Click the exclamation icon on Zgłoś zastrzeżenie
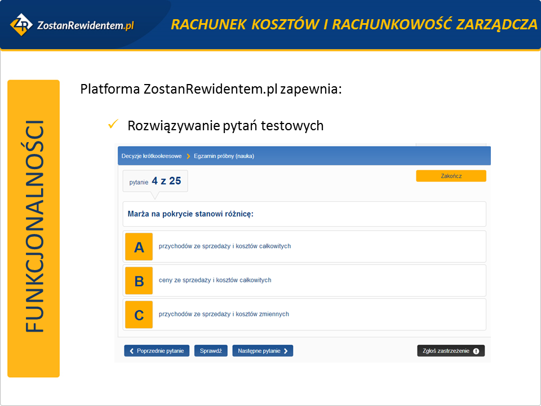The height and width of the screenshot is (406, 541). pos(476,351)
